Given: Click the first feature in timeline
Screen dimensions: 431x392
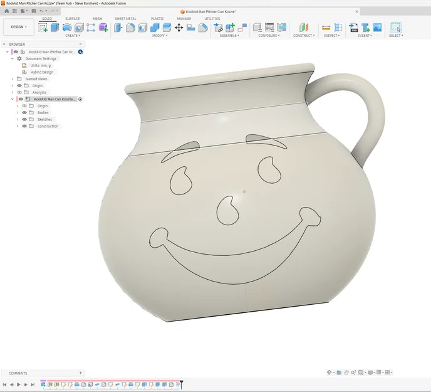Looking at the screenshot, I should point(43,384).
